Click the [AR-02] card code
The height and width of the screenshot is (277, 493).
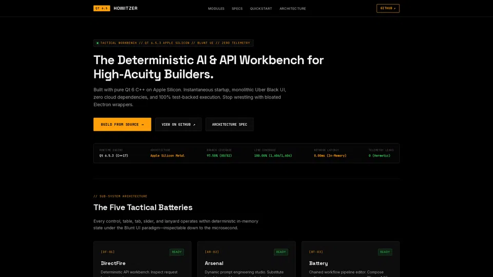click(212, 252)
